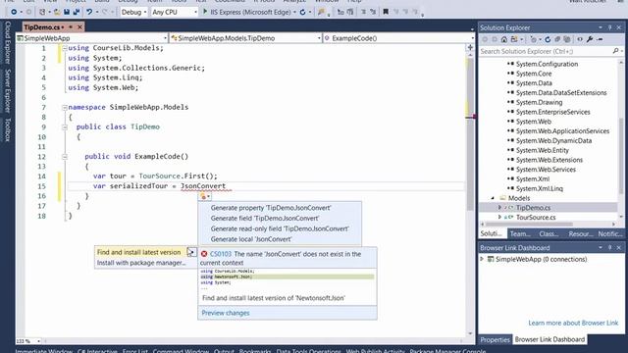Open the IIS Express browser target dropdown arrow
Screen dimensions: 628x353
click(294, 12)
